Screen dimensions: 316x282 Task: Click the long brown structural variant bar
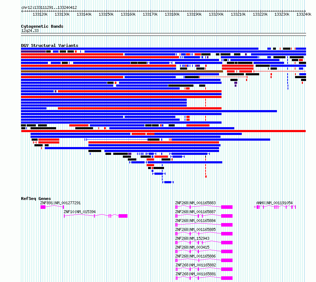(x=122, y=71)
